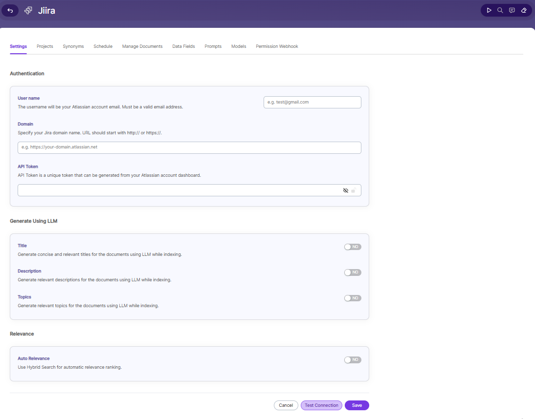Enable the Title LLM generation toggle
The width and height of the screenshot is (535, 419).
353,247
